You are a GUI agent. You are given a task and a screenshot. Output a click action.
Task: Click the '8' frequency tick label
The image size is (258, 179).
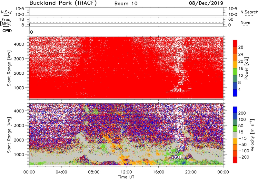23,25
